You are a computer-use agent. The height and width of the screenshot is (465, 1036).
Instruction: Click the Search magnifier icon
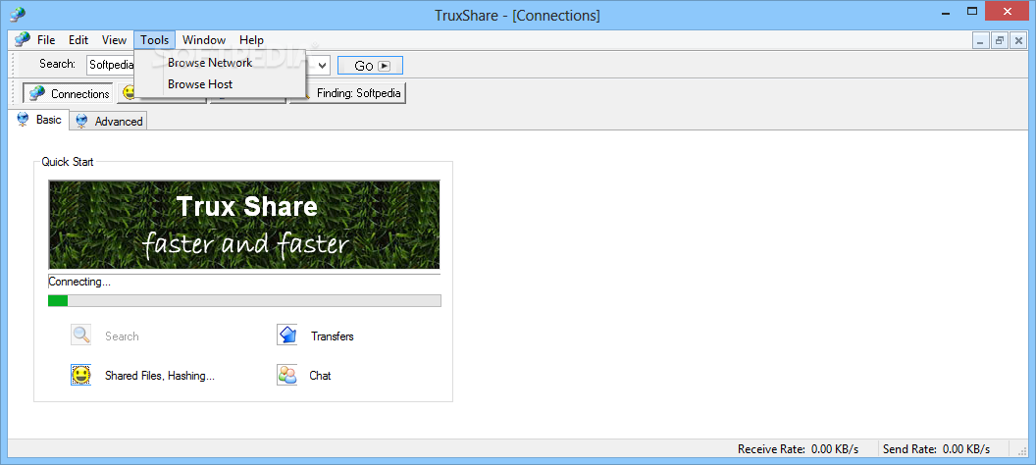(81, 336)
